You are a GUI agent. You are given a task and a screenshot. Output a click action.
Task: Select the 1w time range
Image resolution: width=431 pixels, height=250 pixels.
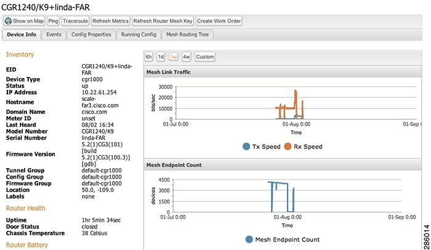174,57
